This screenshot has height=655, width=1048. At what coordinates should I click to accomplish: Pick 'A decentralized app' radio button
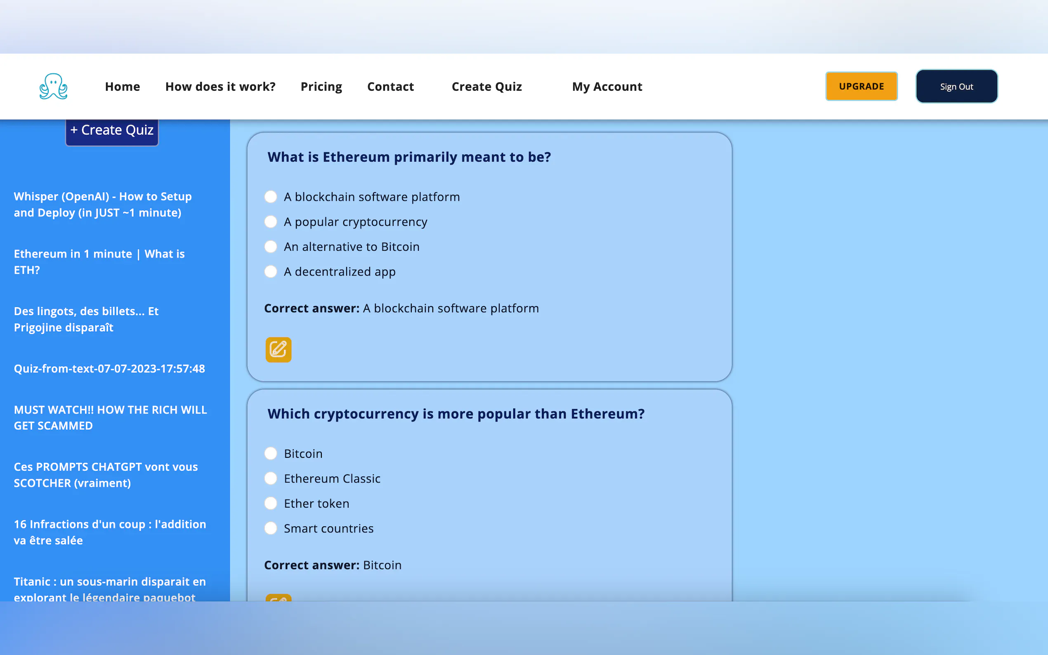pos(271,272)
